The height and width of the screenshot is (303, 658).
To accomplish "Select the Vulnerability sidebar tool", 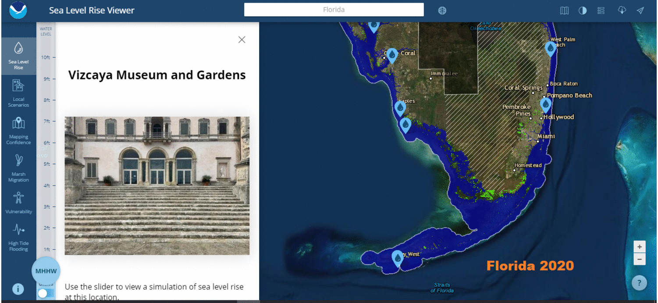I will [x=18, y=203].
